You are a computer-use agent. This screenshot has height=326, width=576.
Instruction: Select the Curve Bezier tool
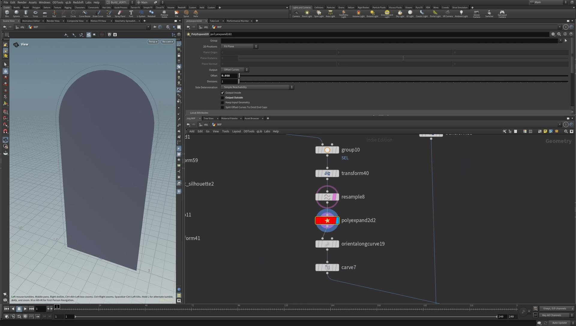click(85, 14)
